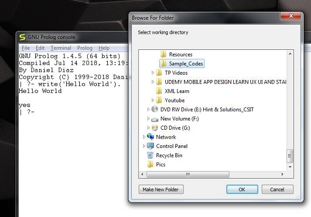Click the Pics folder icon

pyautogui.click(x=150, y=165)
